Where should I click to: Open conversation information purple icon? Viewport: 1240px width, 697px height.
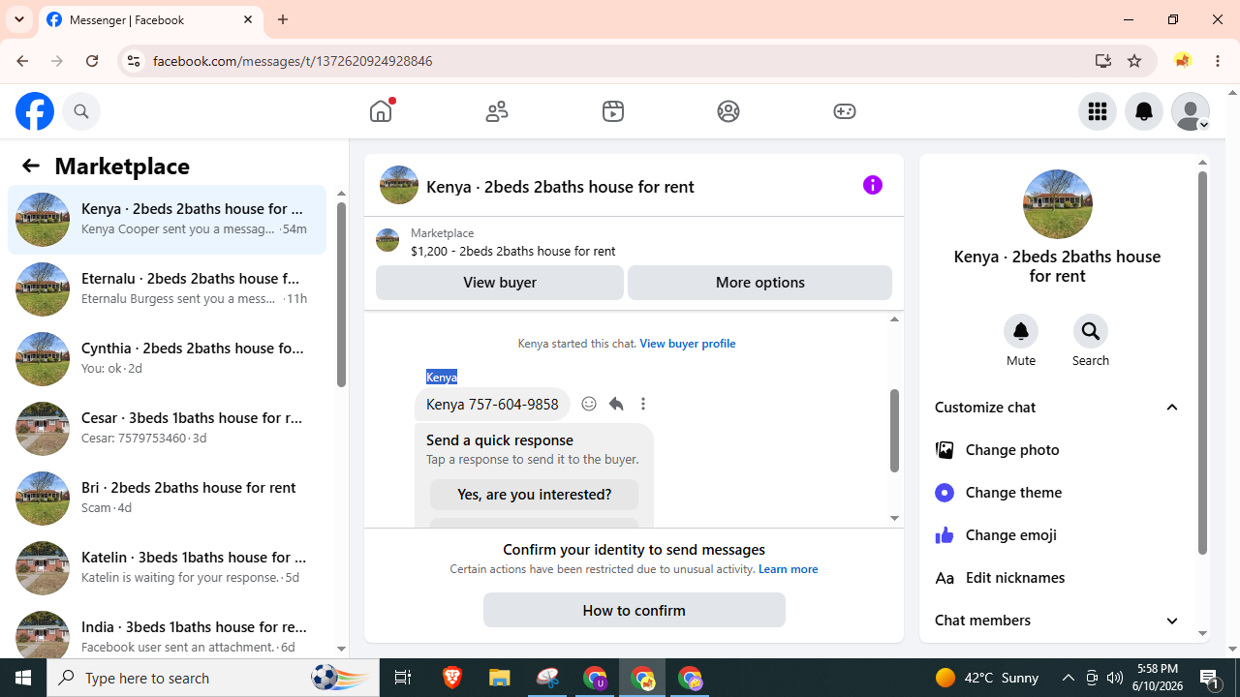[873, 185]
